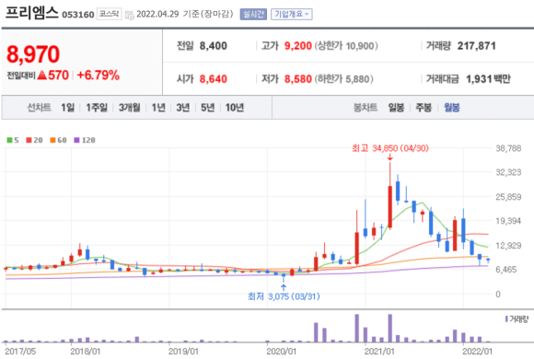
Task: Select the 1주일 line chart period
Action: (97, 108)
